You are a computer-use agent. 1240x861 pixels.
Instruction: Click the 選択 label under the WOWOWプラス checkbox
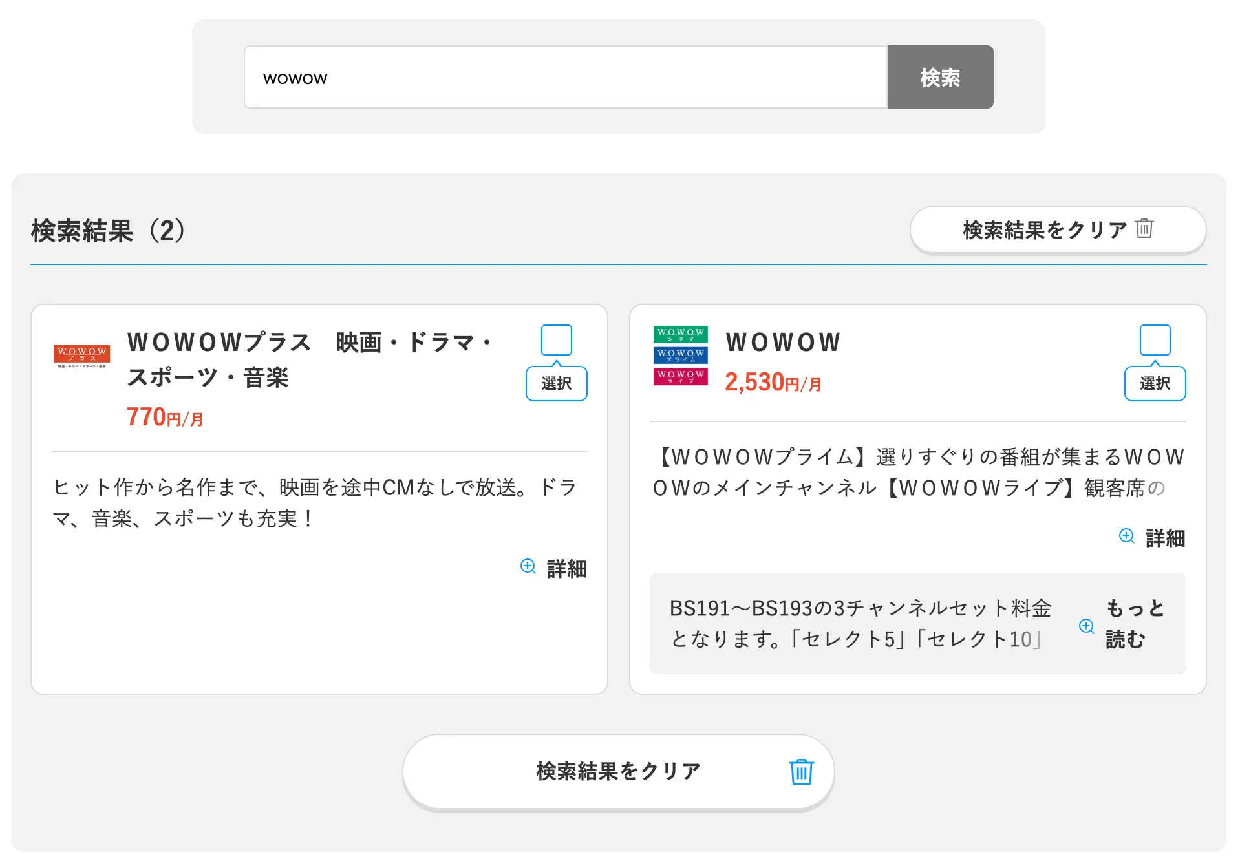coord(556,383)
